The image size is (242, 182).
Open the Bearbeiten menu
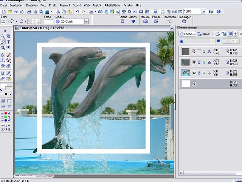coord(16,5)
